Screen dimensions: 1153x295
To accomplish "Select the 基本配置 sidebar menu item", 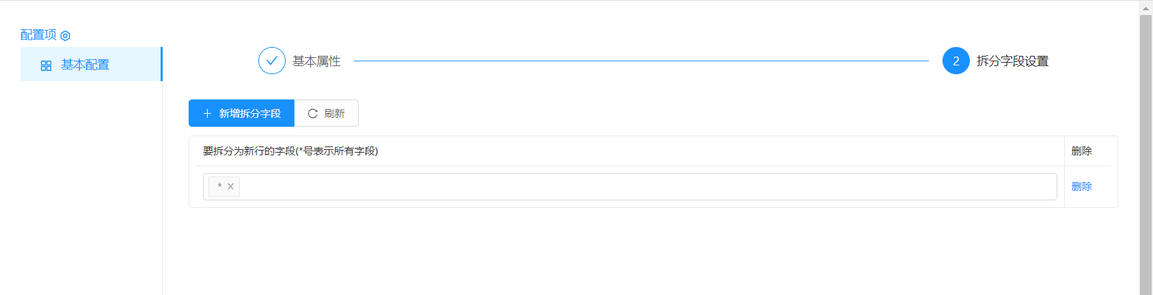I will tap(85, 65).
